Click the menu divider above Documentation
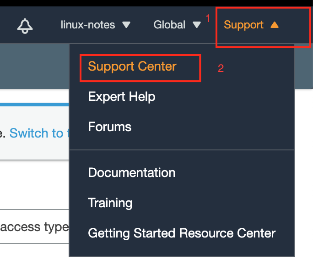 coord(182,149)
